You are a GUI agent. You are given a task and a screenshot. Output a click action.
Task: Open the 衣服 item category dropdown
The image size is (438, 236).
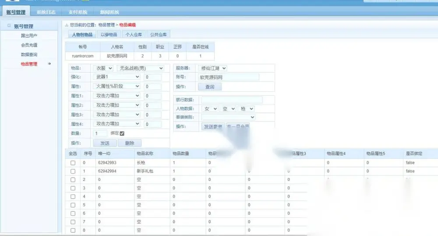coord(103,68)
